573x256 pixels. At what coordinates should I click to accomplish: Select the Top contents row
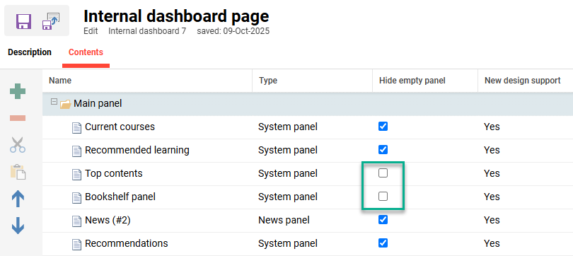(308, 174)
